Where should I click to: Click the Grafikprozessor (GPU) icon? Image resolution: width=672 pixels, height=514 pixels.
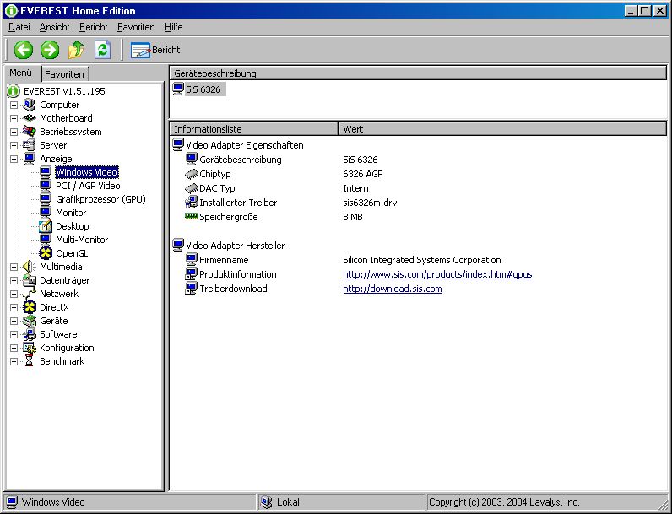coord(46,199)
